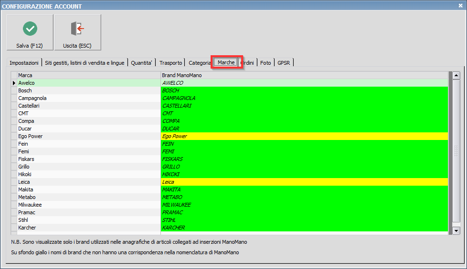Click the scrollbar up arrow
Screen dimensions: 467x269
456,75
